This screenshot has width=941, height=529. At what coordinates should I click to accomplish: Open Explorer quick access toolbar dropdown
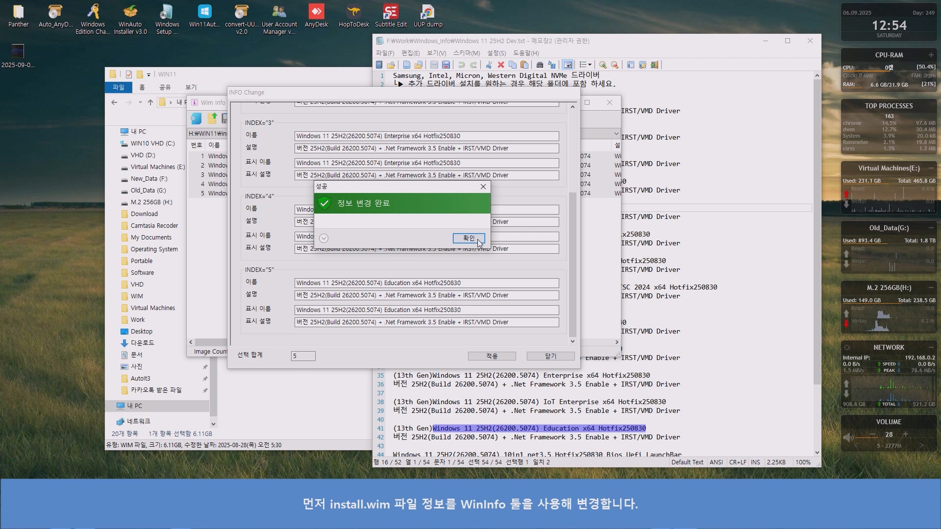[149, 74]
